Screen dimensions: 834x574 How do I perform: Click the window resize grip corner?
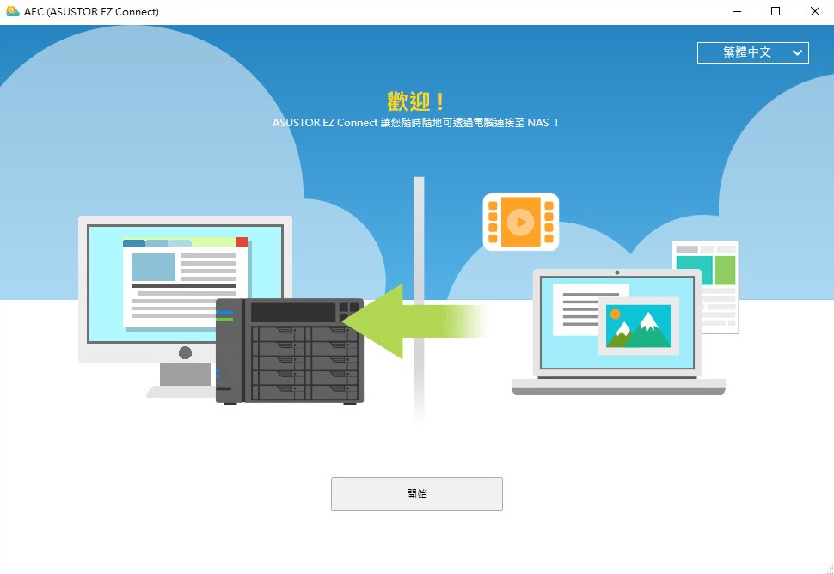pos(829,569)
